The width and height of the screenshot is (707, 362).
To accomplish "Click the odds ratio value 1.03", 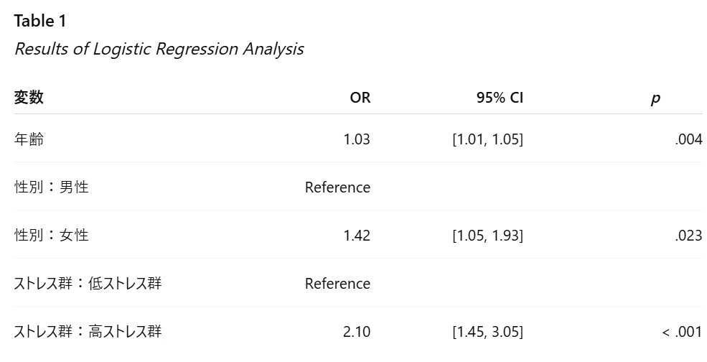I will [357, 139].
